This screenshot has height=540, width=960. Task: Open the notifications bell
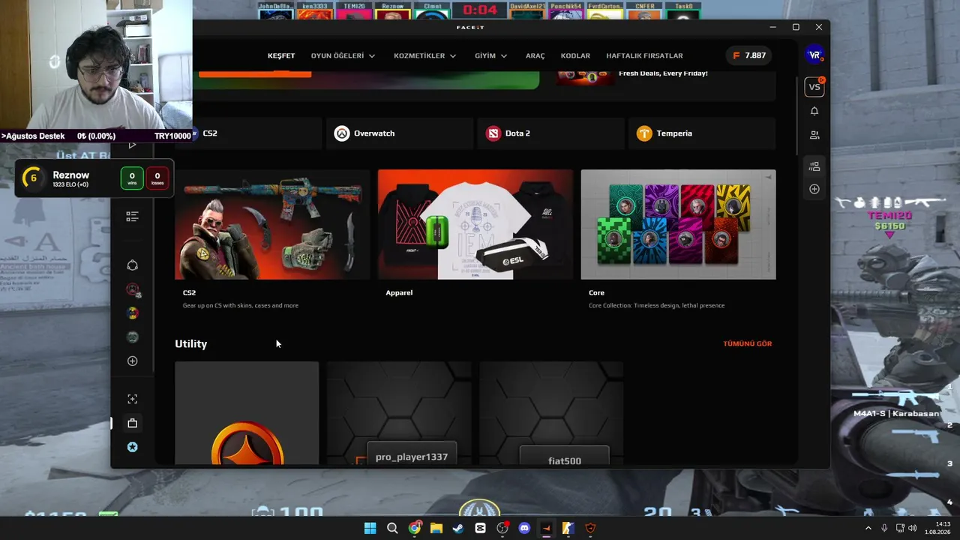click(x=814, y=111)
